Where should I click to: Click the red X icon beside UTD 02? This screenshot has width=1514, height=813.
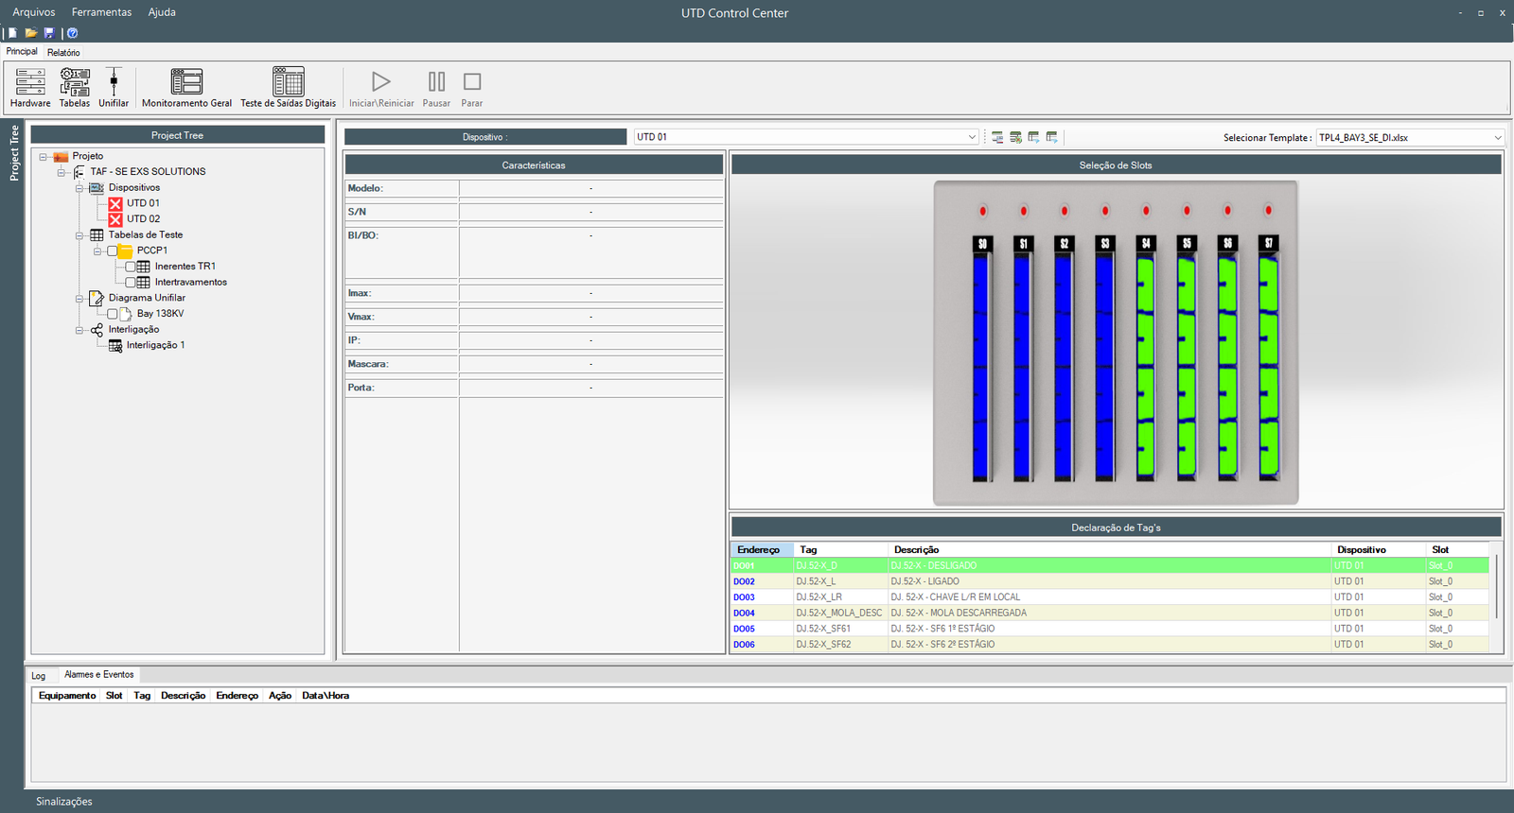click(x=115, y=219)
